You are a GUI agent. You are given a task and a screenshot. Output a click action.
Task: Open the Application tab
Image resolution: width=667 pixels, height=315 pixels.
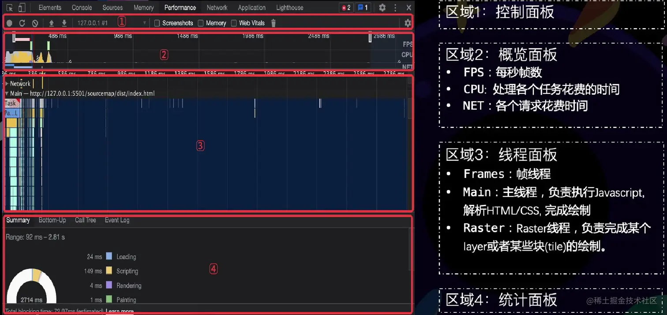click(x=252, y=7)
